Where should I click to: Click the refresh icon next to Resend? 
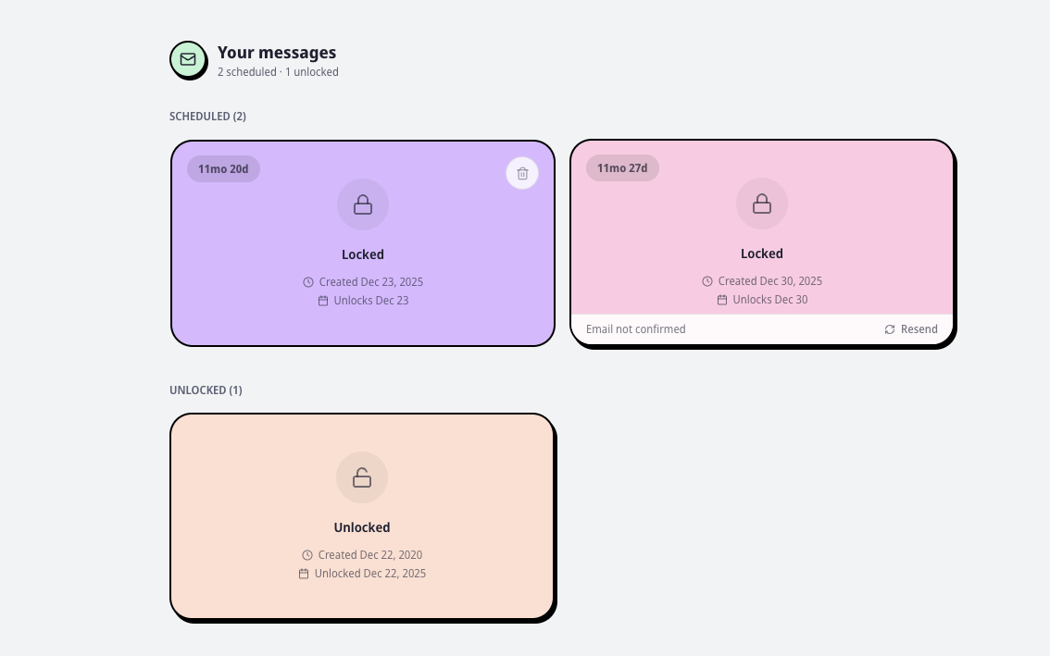coord(889,329)
